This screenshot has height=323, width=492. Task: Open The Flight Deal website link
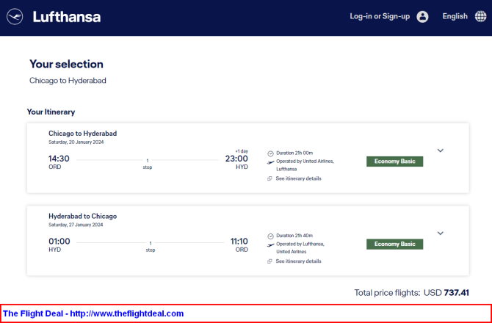click(x=93, y=313)
